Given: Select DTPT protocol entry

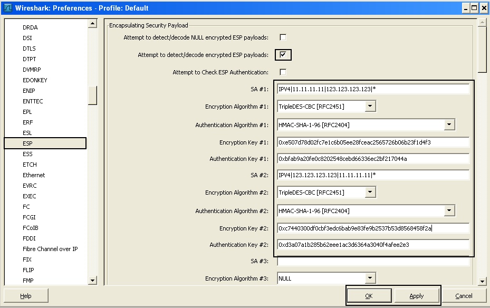Looking at the screenshot, I should coord(30,59).
